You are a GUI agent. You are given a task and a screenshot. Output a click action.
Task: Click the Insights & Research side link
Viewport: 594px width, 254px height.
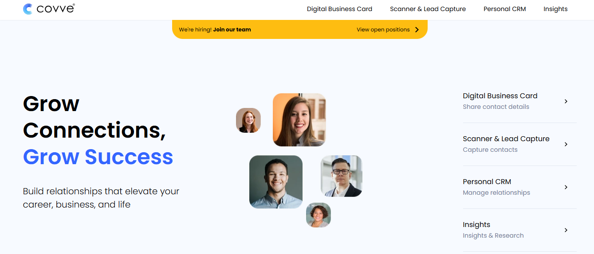(x=493, y=235)
